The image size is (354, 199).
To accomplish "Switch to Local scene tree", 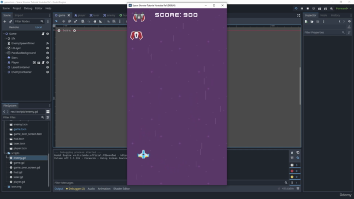I will tap(38, 27).
